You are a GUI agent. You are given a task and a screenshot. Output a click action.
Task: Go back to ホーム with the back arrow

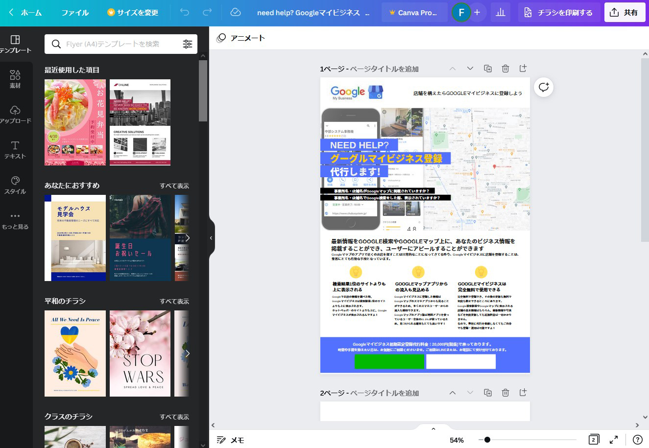pyautogui.click(x=25, y=13)
